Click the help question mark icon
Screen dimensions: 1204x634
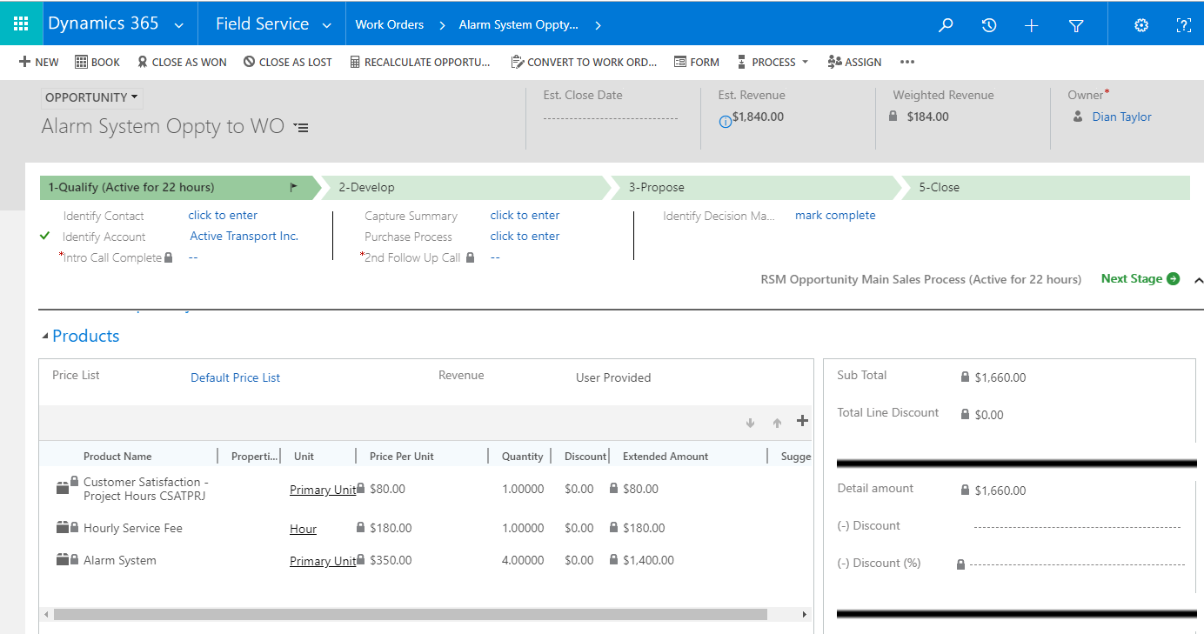coord(1183,25)
